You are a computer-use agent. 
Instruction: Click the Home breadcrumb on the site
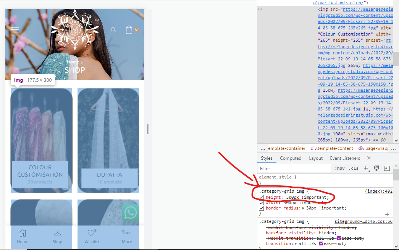73,62
